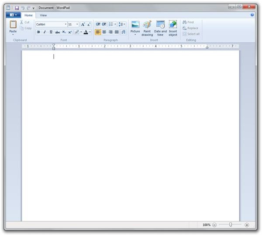The width and height of the screenshot is (262, 235).
Task: Switch to the Home tab
Action: tap(28, 15)
